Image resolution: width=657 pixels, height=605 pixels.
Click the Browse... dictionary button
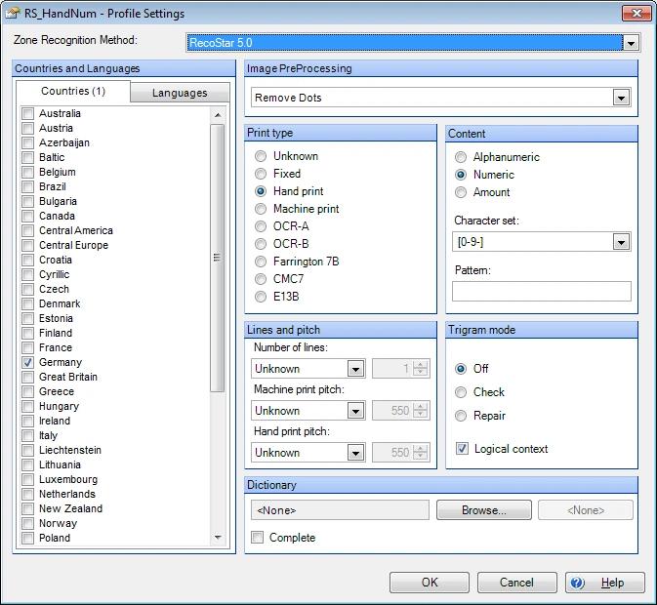(x=483, y=510)
